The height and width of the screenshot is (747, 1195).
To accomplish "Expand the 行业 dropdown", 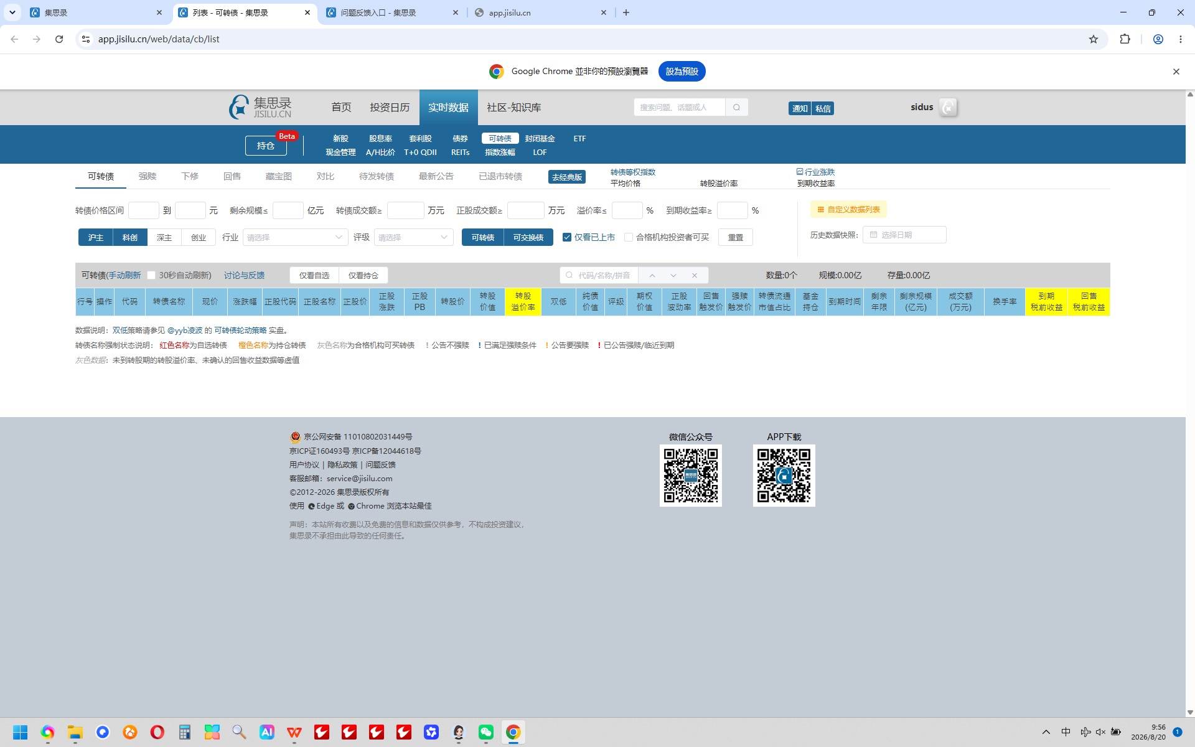I will click(295, 237).
